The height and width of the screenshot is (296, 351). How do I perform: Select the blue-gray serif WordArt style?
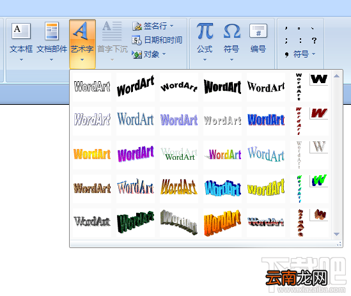[136, 121]
